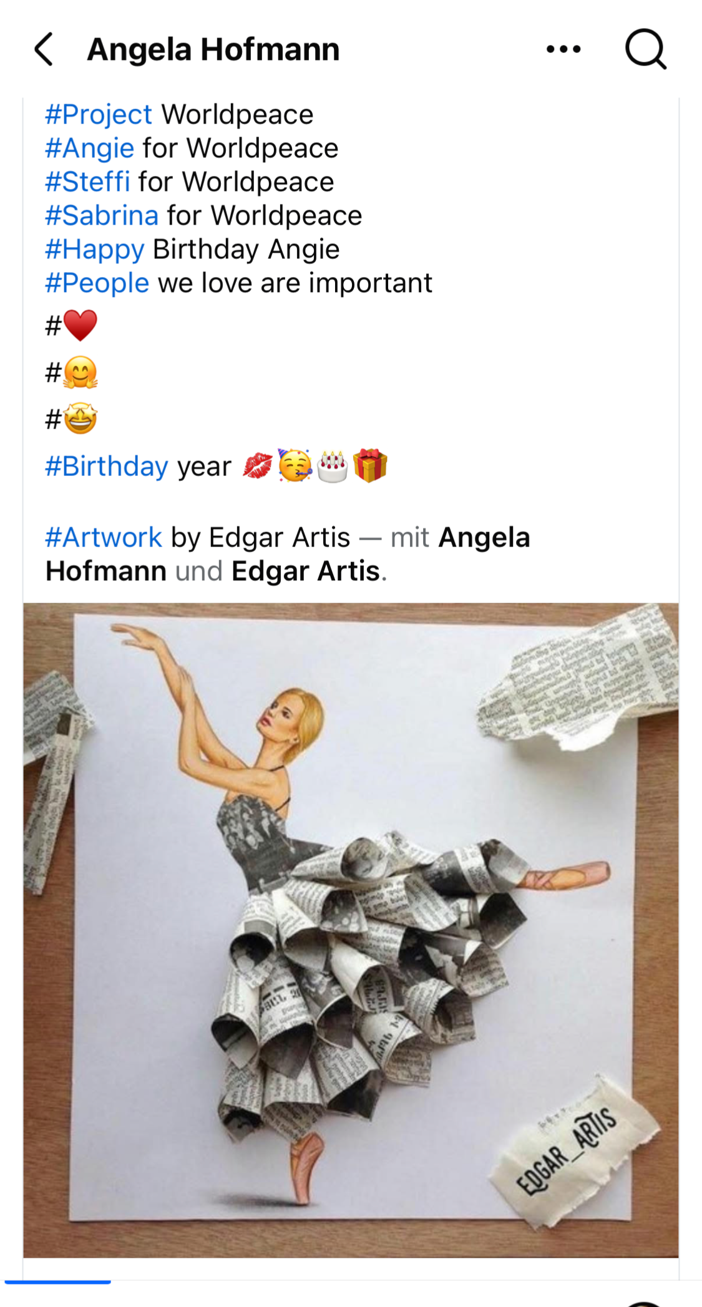Open the #Birthday hashtag
The width and height of the screenshot is (702, 1307).
tap(107, 467)
